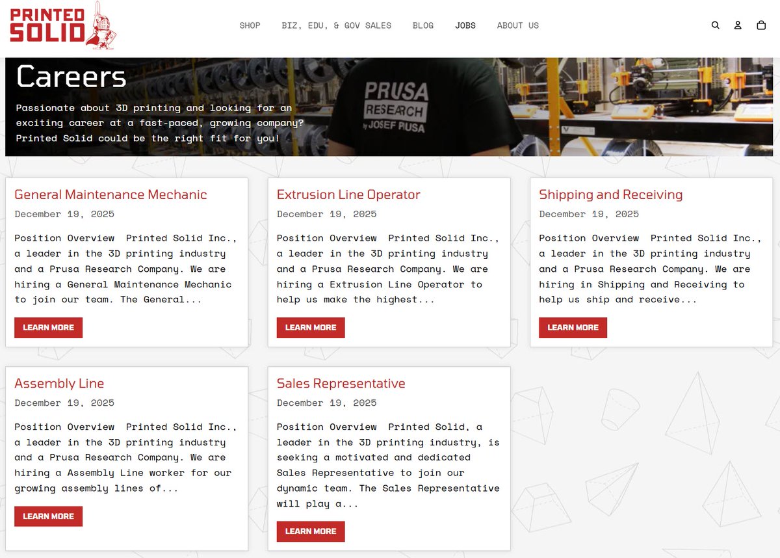
Task: Open the ABOUT US menu
Action: (x=518, y=25)
